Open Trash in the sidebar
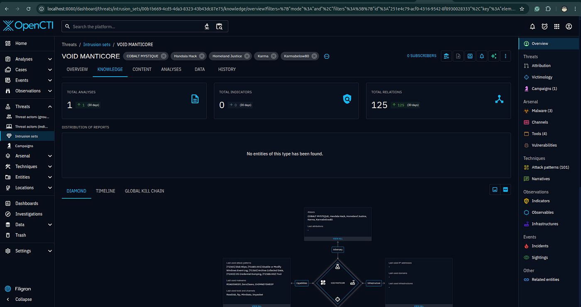The height and width of the screenshot is (307, 581). tap(27, 235)
